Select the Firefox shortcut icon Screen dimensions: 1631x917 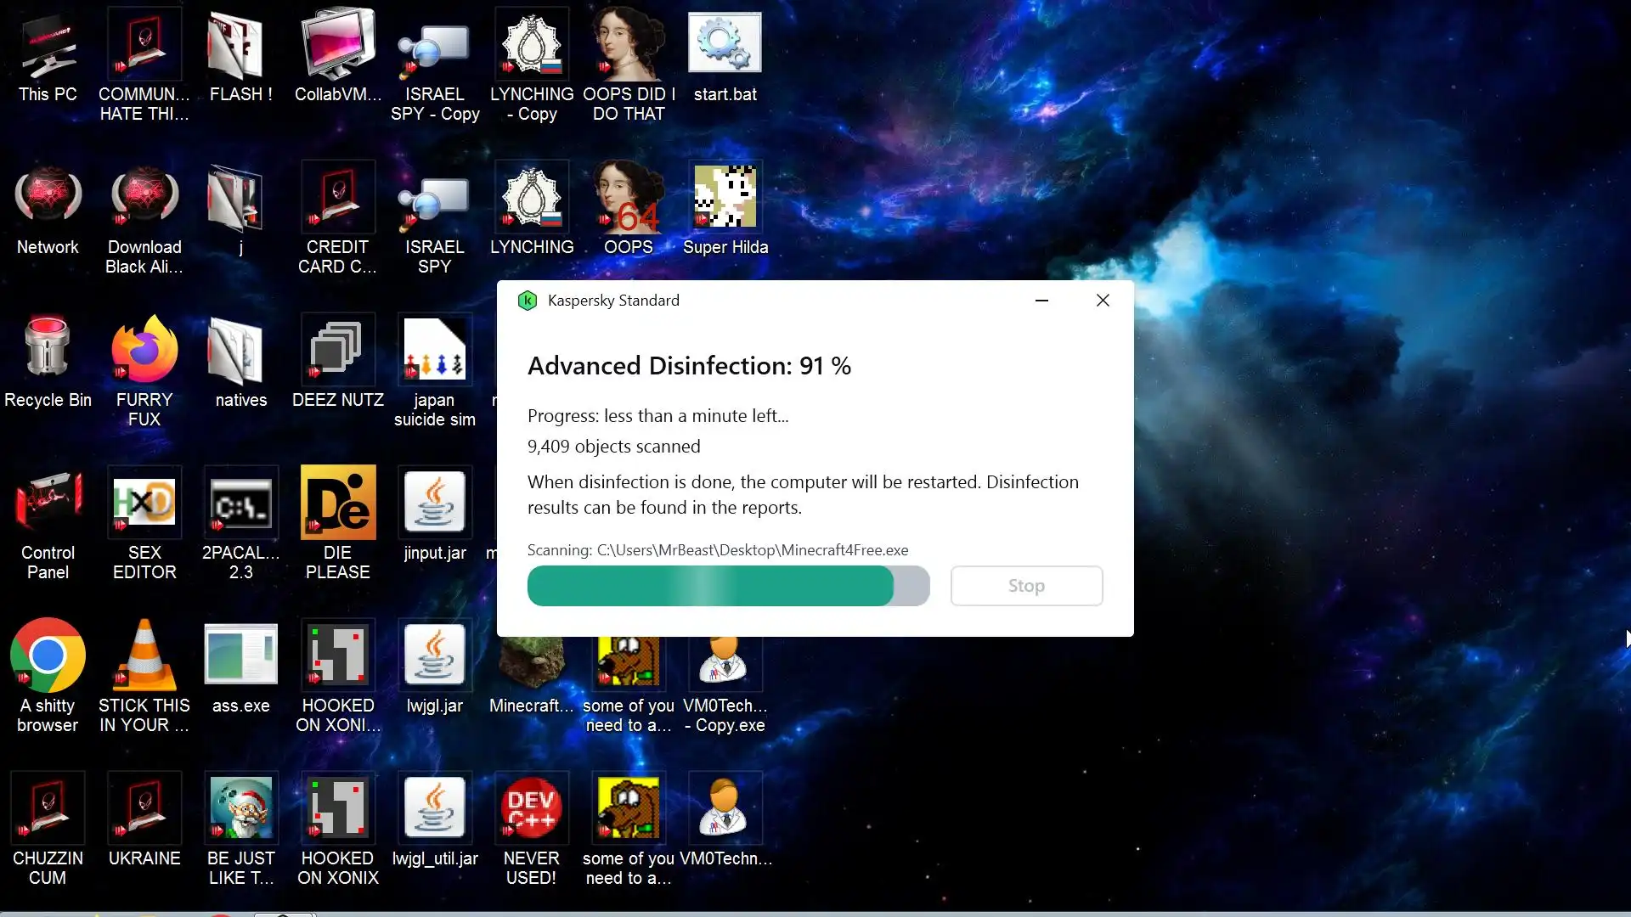[144, 350]
